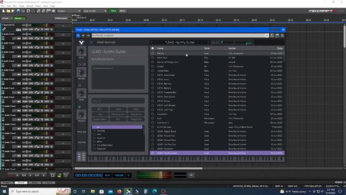Favorite the Hit Me preset star
The image size is (346, 195).
[x=152, y=53]
